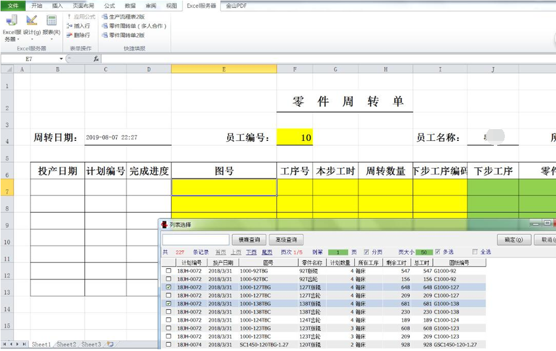This screenshot has width=556, height=351.
Task: Switch to the 公式 ribbon tab
Action: tap(109, 5)
